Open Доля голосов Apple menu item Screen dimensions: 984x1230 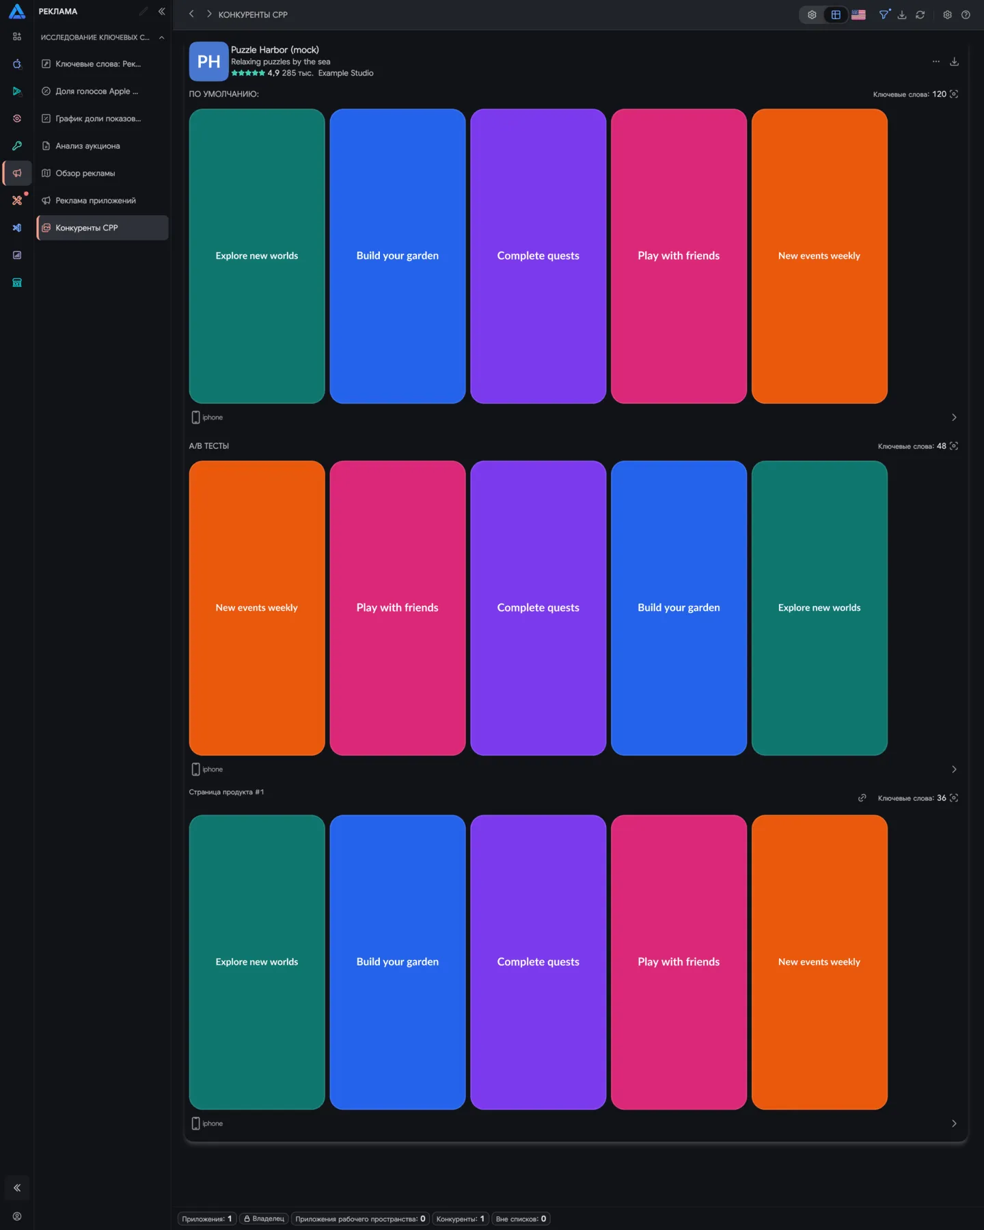(x=102, y=91)
